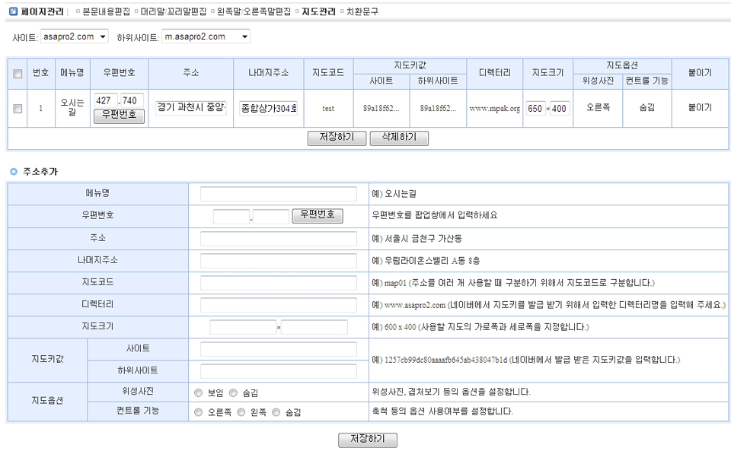Click the 주소추가 section bullet icon
Viewport: 731px width, 451px height.
point(14,172)
